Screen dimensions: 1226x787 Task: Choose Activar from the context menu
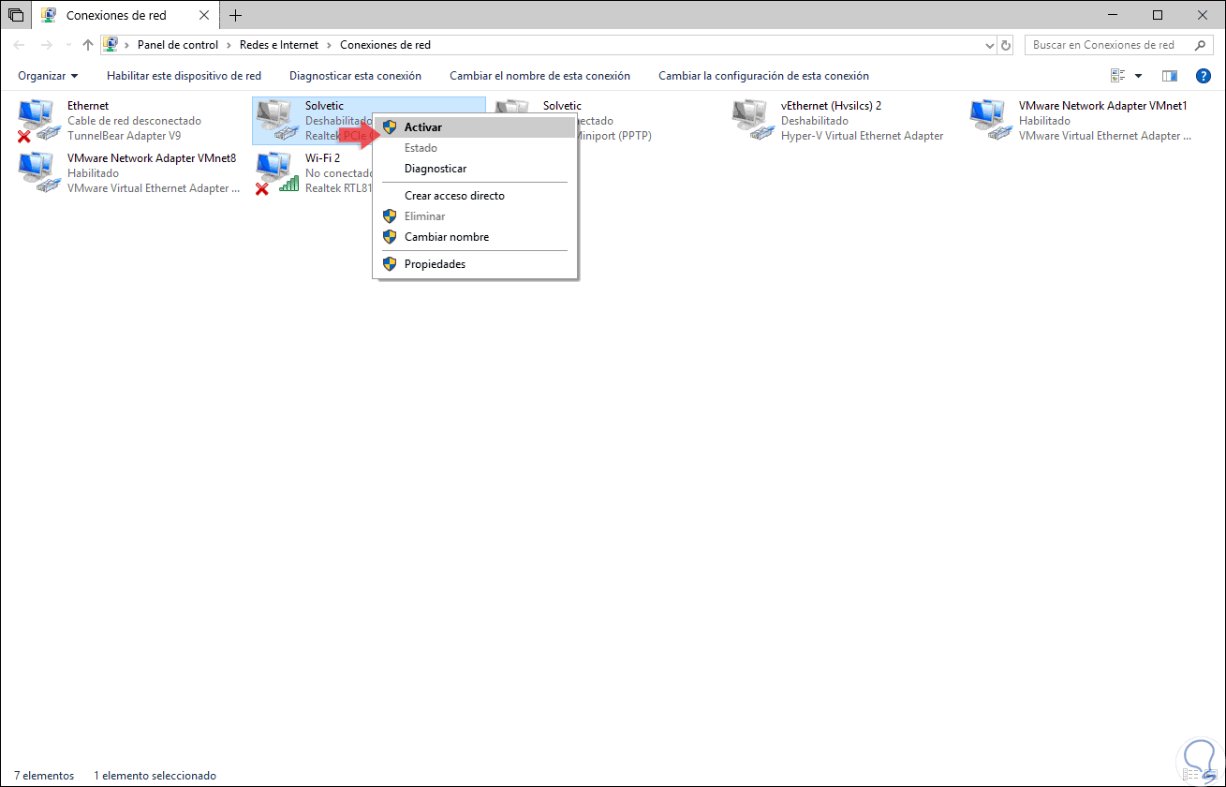click(x=423, y=126)
